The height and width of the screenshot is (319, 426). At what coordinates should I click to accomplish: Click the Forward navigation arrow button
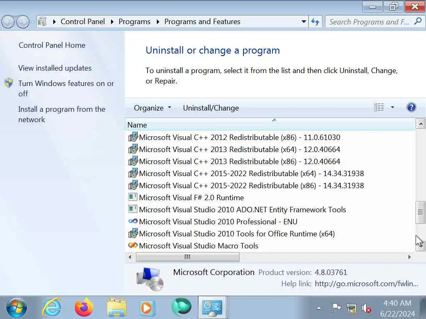23,22
